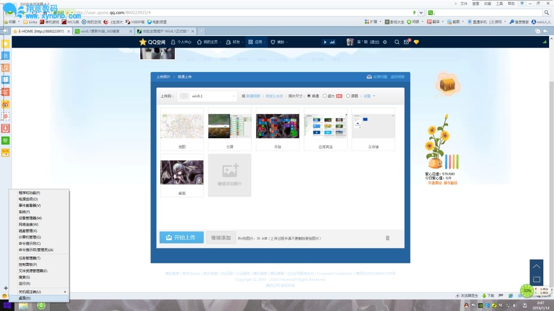Select 桌面(D) in context menu
This screenshot has height=311, width=554.
pos(39,298)
